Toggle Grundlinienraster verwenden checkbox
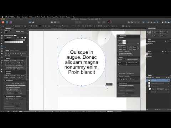Viewport: 171px width, 128px height. 118,86
